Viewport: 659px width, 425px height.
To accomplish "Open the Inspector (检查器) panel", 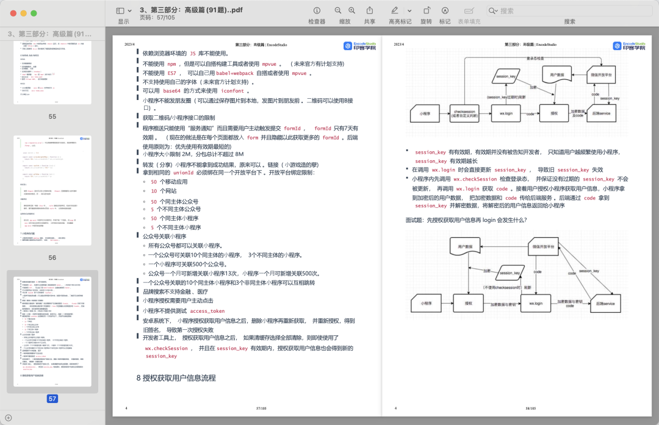I will coord(317,11).
